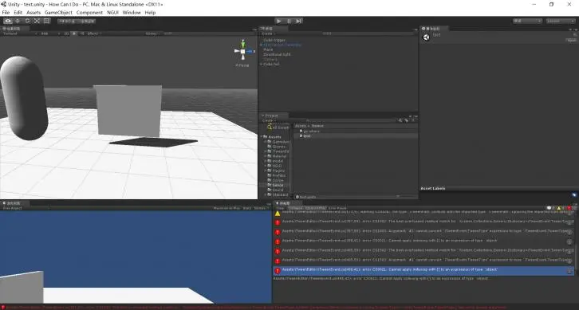This screenshot has height=310, width=579.
Task: Toggle scene lighting in the Scene view
Action: (74, 33)
